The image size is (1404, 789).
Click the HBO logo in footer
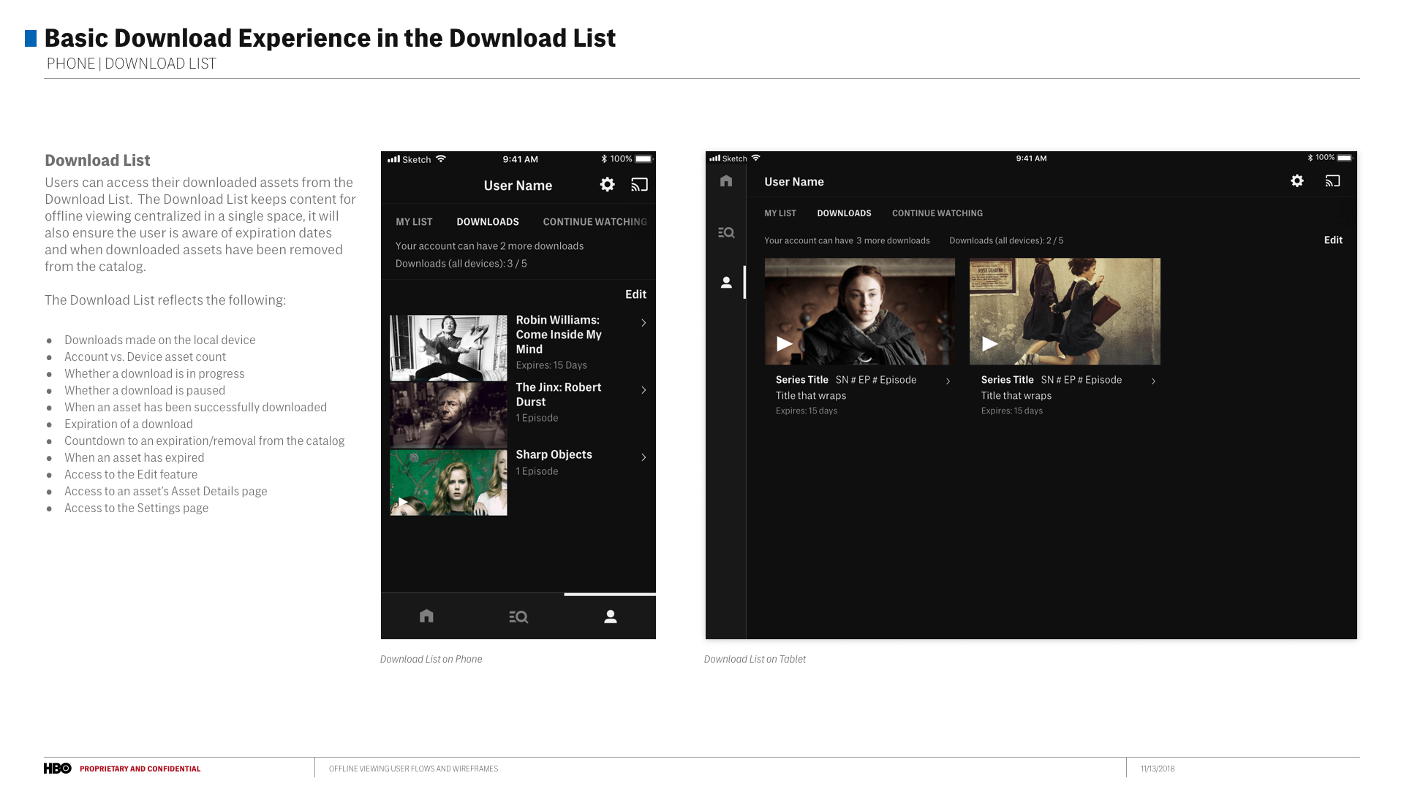[58, 768]
